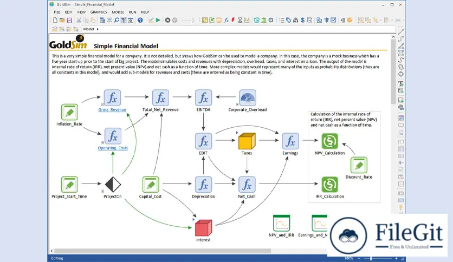The image size is (453, 262).
Task: Select the Corporate_Overhead dashboard gauge element
Action: pyautogui.click(x=247, y=97)
